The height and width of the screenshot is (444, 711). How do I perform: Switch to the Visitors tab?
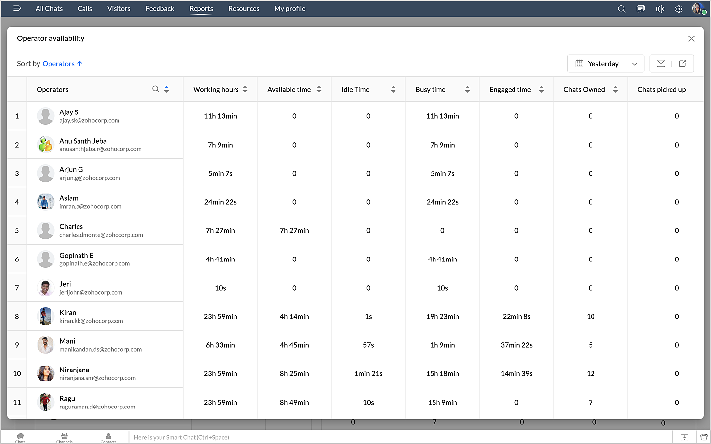(118, 9)
